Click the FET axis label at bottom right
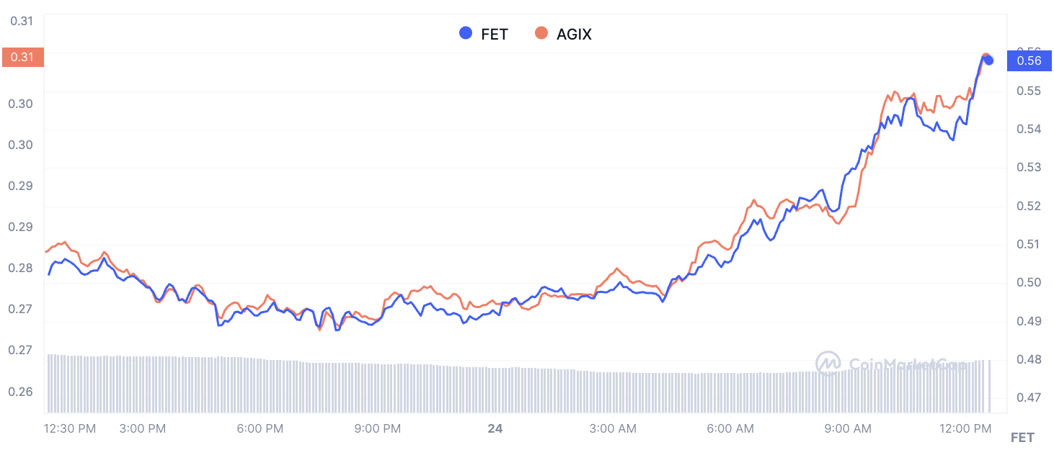The width and height of the screenshot is (1054, 455). [1022, 438]
